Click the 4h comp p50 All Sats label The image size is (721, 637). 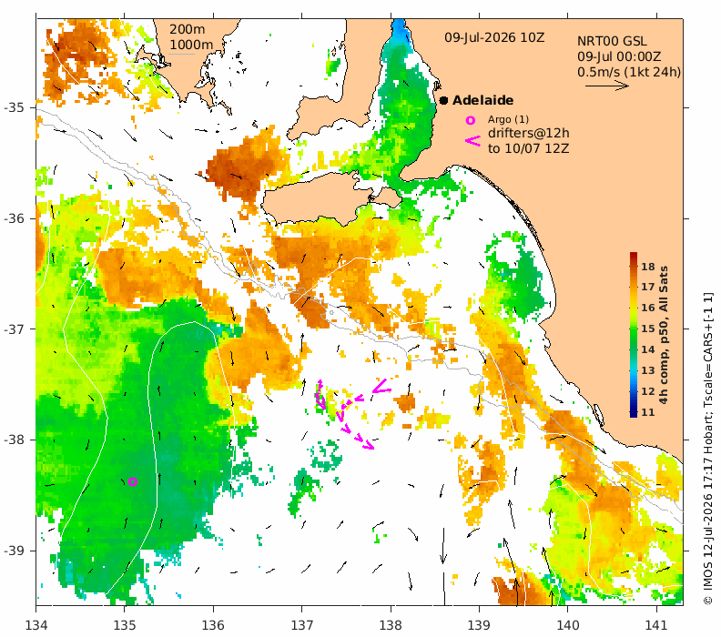(x=663, y=335)
